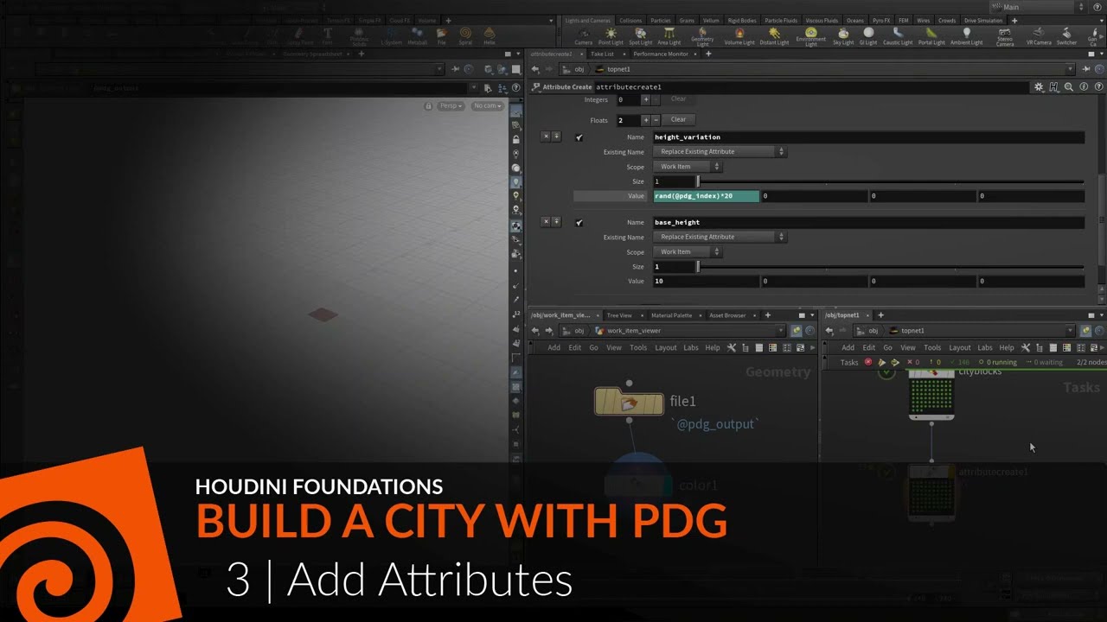Select the Geometry Light shelf tool

702,35
